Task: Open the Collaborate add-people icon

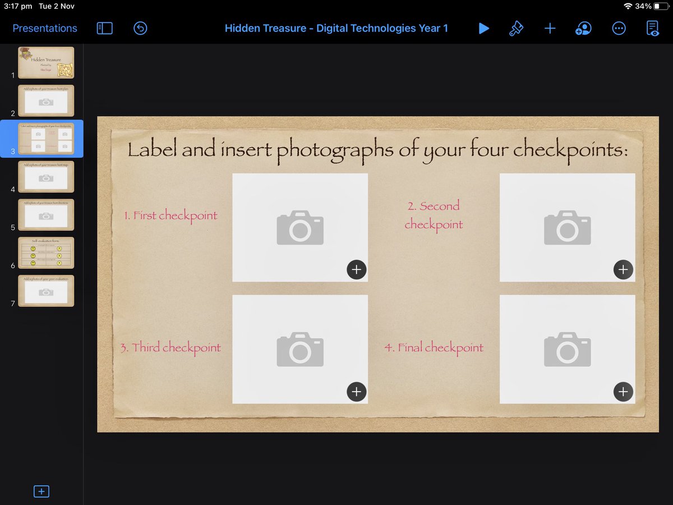Action: (x=583, y=28)
